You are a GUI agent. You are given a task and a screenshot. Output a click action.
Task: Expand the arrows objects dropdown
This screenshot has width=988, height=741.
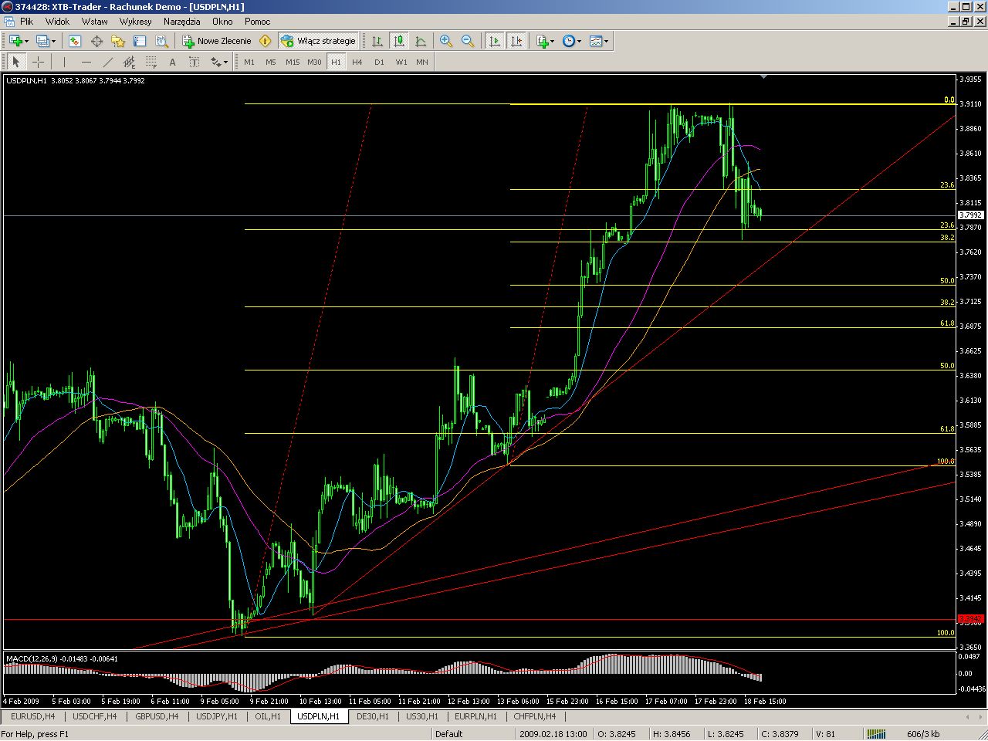tap(225, 62)
